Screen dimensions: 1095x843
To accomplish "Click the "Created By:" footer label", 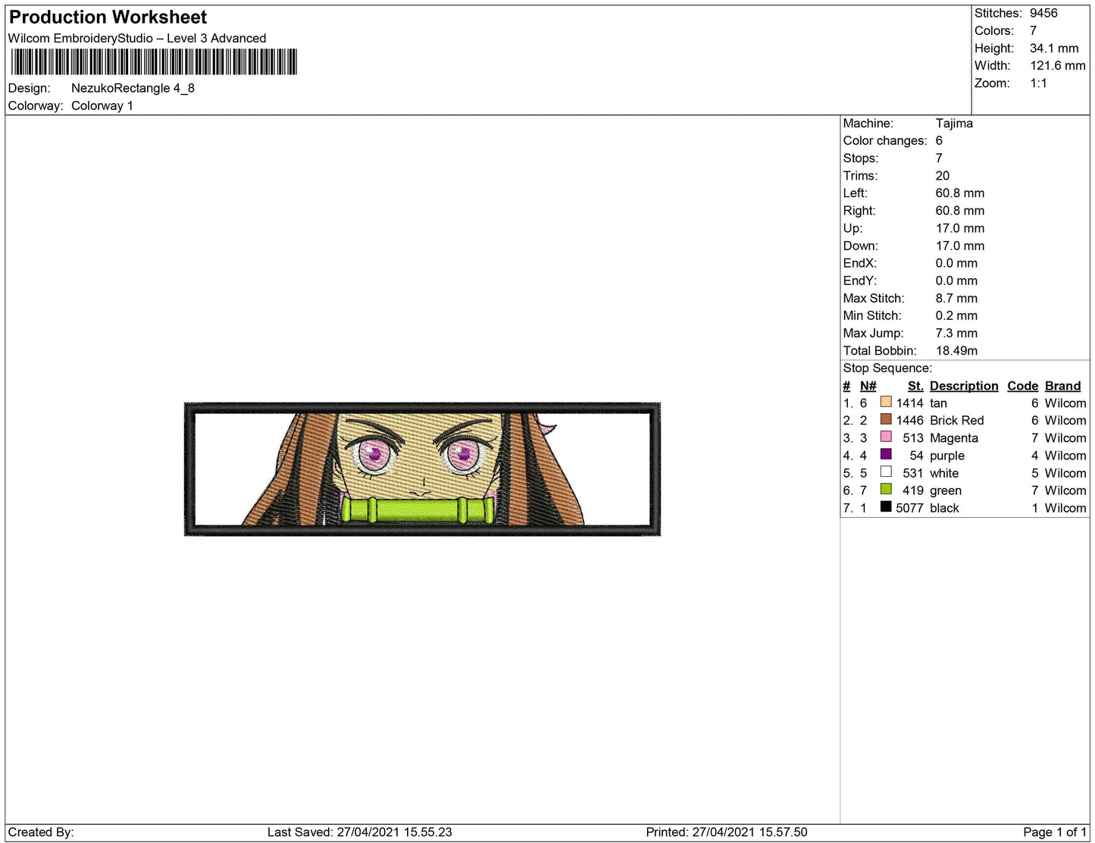I will coord(41,832).
